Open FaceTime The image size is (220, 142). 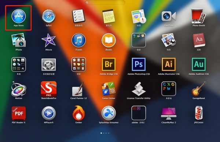pyautogui.click(x=169, y=16)
